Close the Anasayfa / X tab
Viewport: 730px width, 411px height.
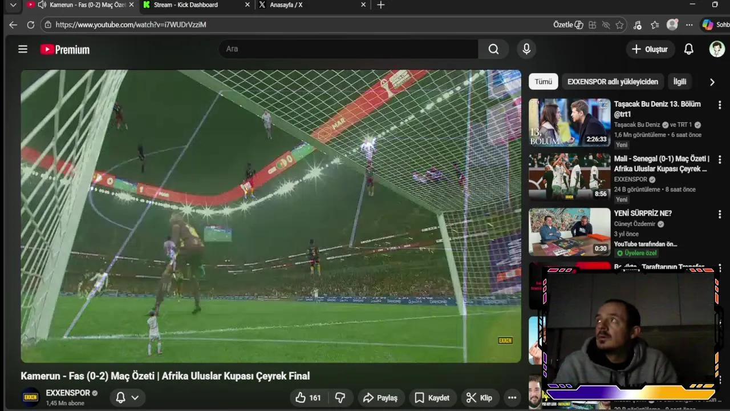(363, 5)
